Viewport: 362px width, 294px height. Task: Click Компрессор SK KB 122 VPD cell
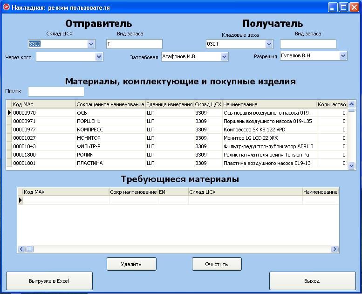tap(270, 130)
